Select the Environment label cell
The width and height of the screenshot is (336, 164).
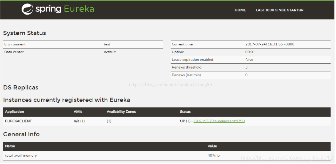pos(15,44)
